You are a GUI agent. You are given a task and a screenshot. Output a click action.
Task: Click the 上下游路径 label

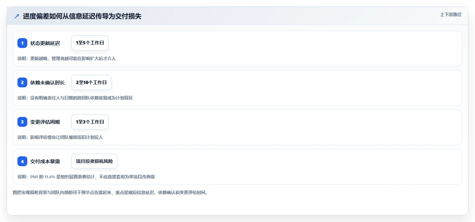[x=451, y=14]
